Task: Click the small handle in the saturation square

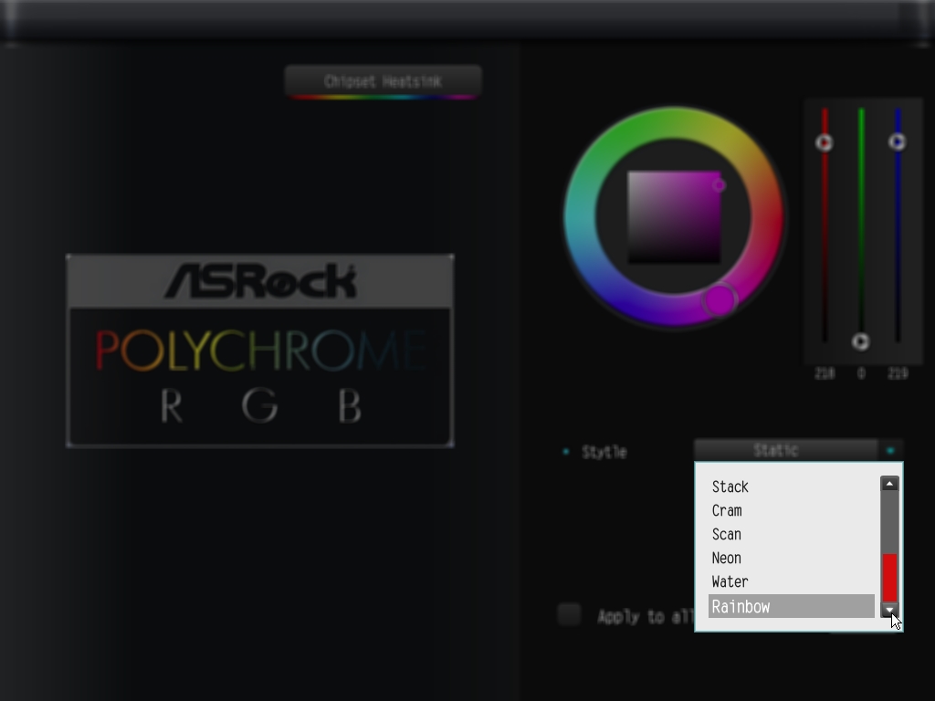Action: pyautogui.click(x=719, y=185)
